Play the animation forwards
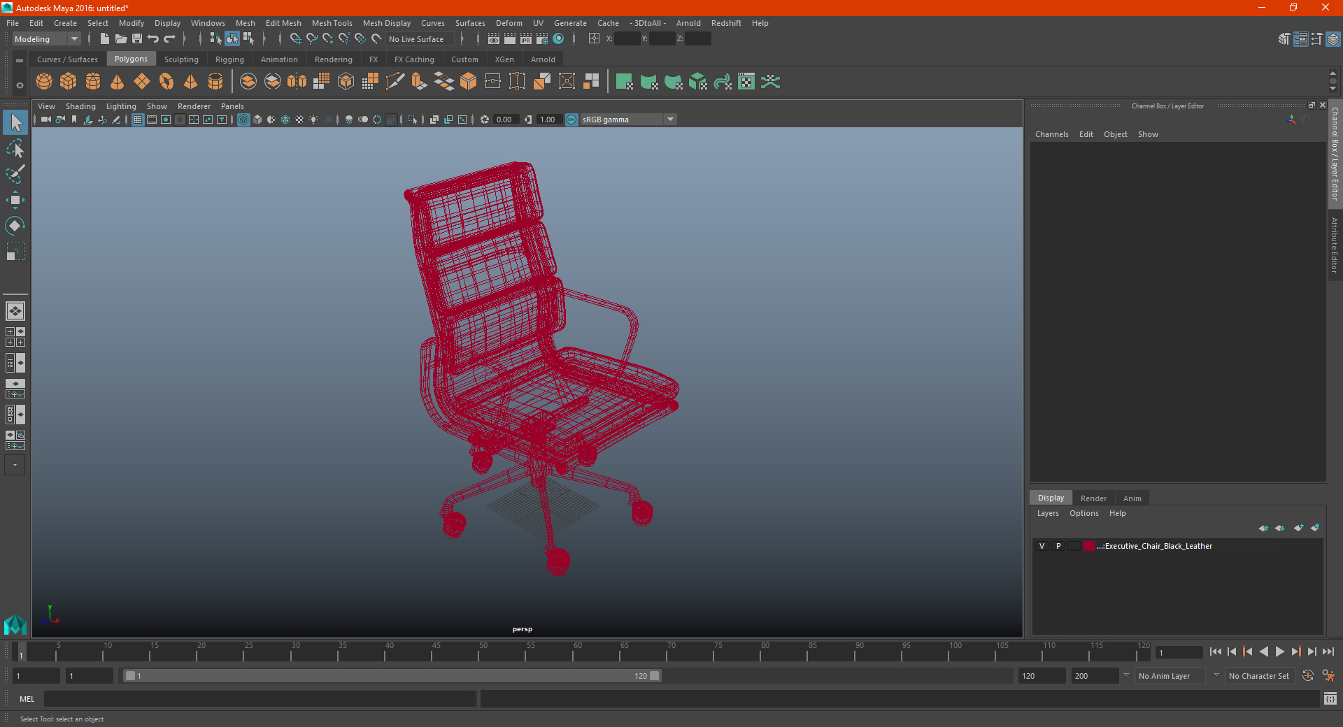The width and height of the screenshot is (1343, 727). [x=1280, y=652]
